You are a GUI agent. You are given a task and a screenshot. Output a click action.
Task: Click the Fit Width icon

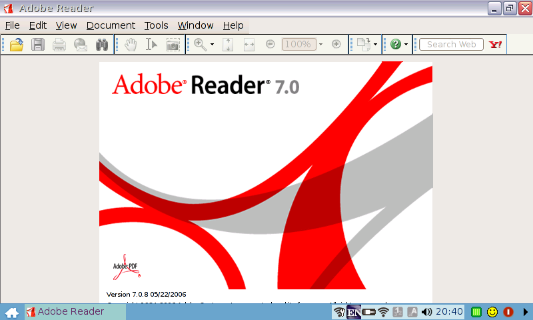click(249, 45)
